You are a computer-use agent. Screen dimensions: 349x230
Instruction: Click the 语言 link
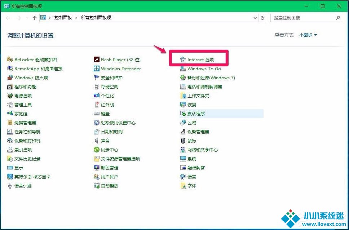pyautogui.click(x=192, y=177)
